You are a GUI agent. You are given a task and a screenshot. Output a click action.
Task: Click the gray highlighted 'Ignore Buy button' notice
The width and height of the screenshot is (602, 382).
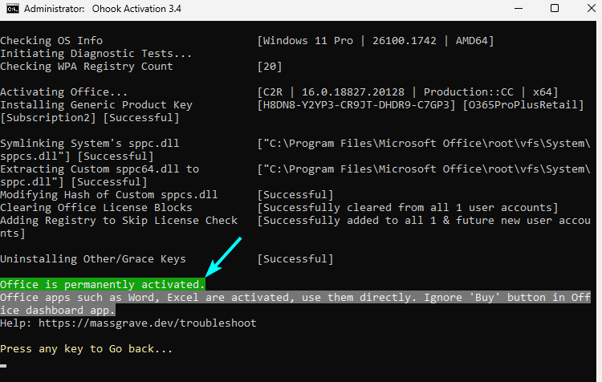(295, 303)
